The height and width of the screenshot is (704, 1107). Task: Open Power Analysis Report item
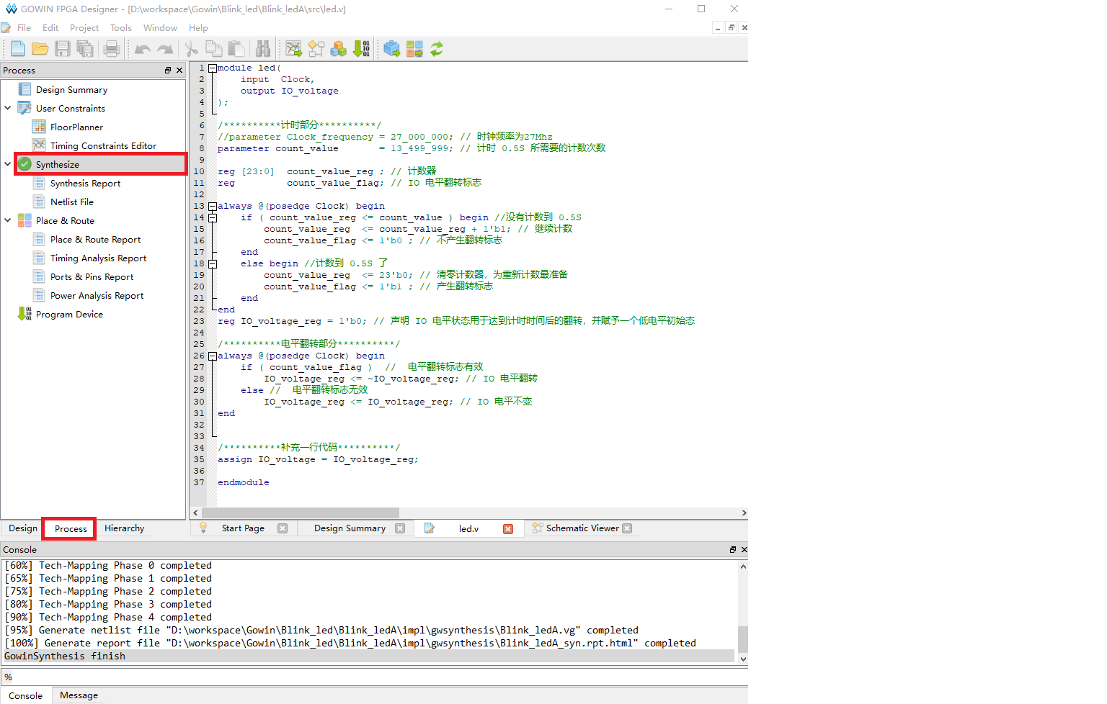pyautogui.click(x=97, y=295)
